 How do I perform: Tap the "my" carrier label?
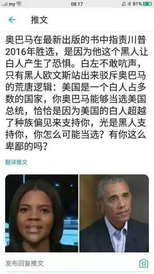12,4
